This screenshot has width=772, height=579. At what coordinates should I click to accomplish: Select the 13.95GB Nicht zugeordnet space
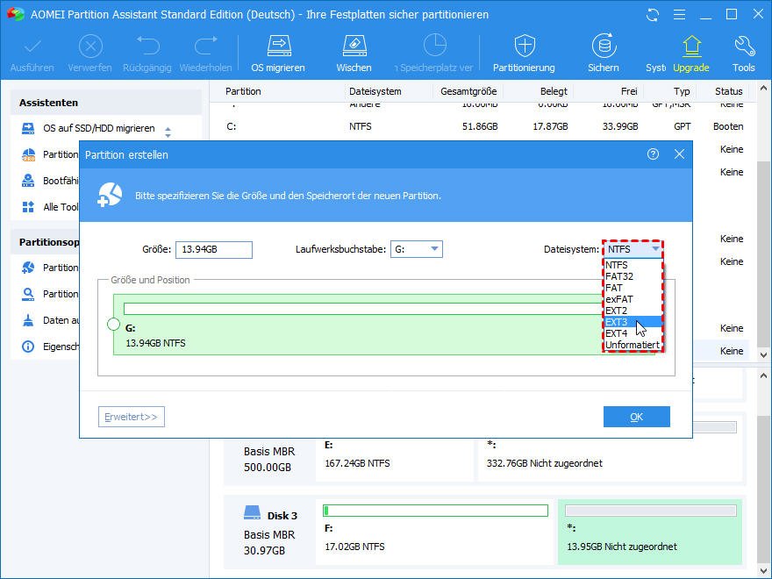pyautogui.click(x=650, y=532)
